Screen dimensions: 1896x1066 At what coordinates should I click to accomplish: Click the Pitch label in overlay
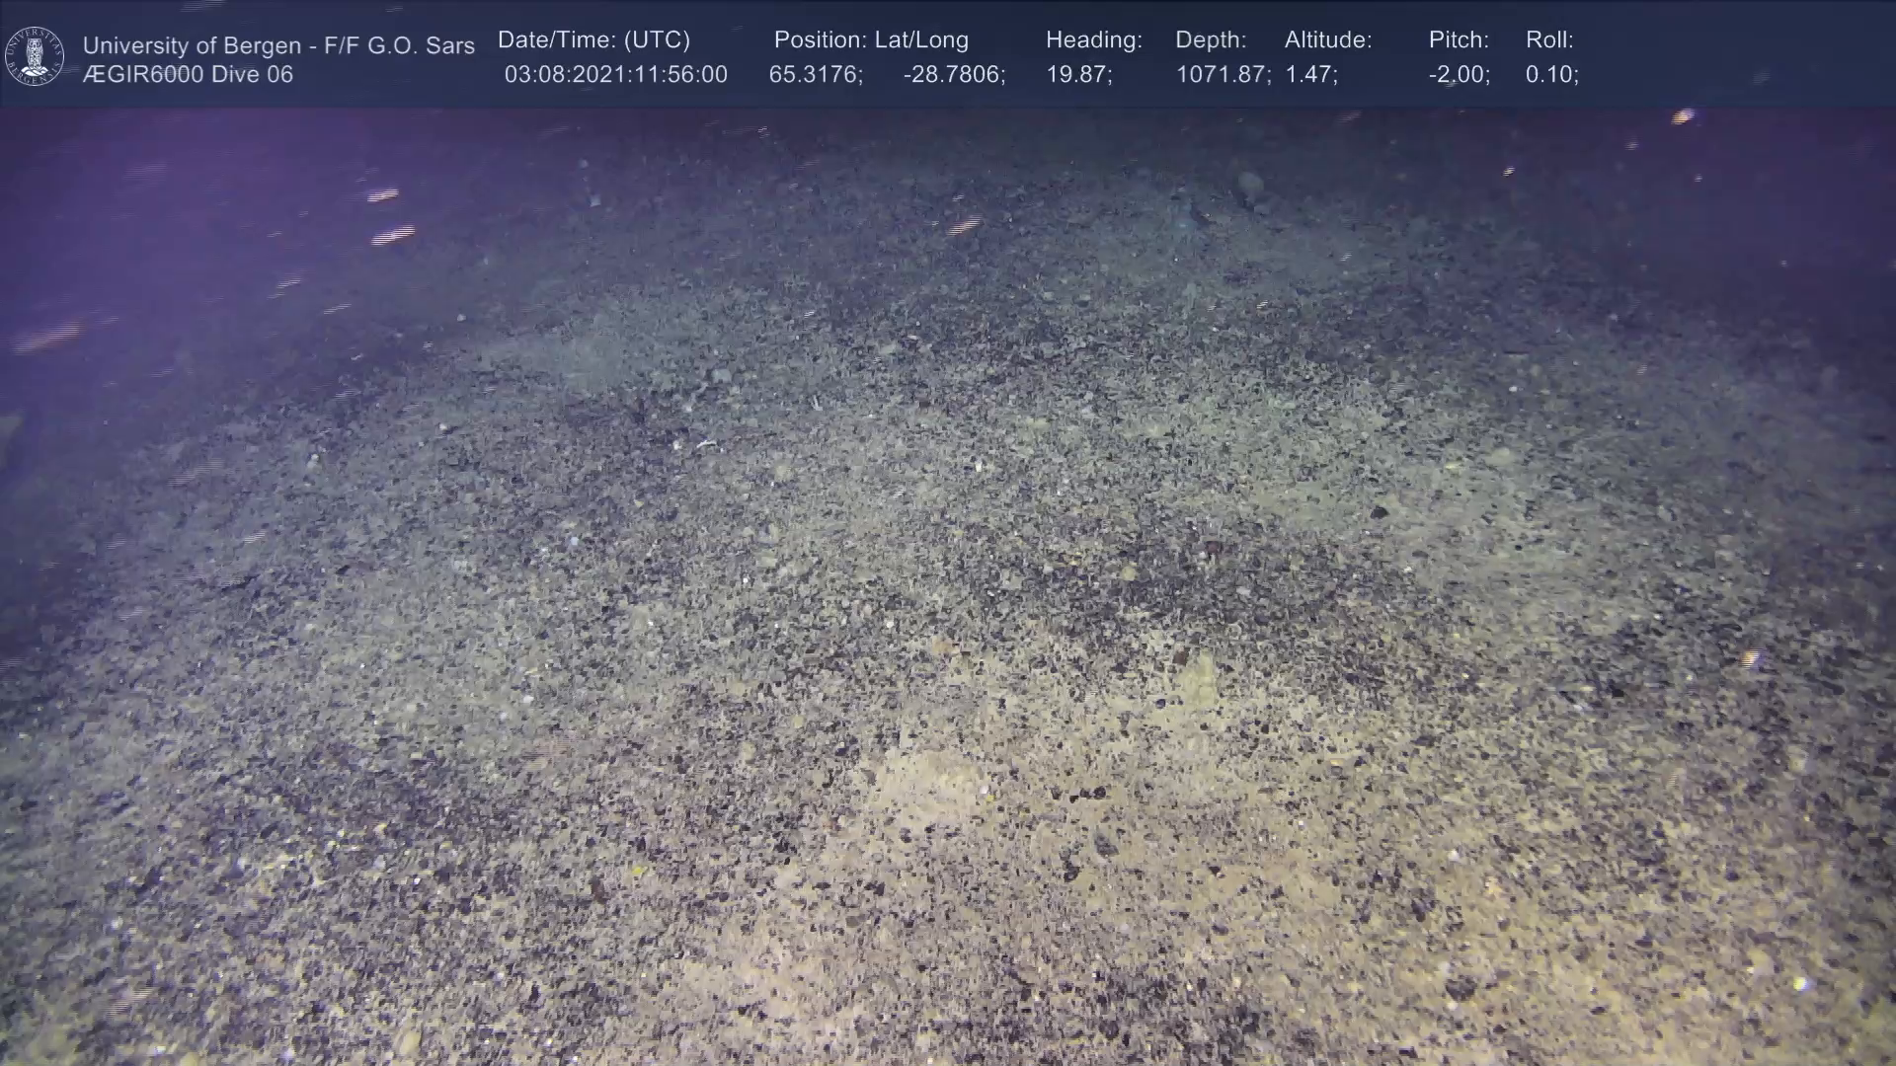[x=1459, y=40]
